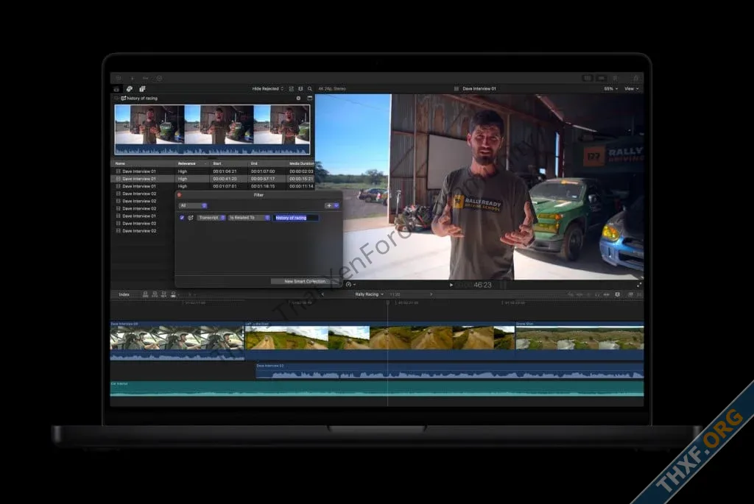754x504 pixels.
Task: Open the Hide Rejected filter dropdown
Action: pos(267,88)
